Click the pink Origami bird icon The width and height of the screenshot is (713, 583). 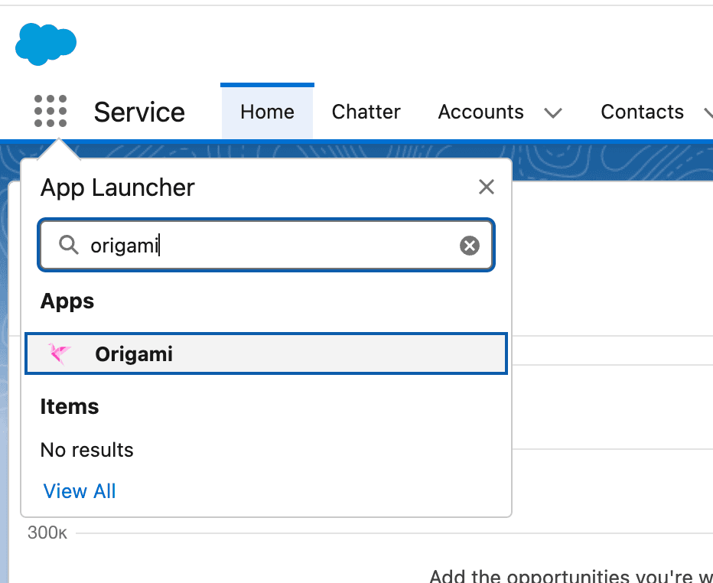click(60, 353)
